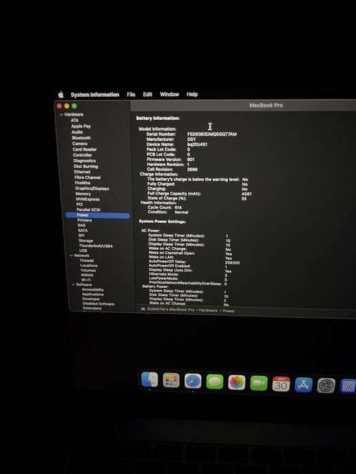Image resolution: width=356 pixels, height=474 pixels.
Task: Select Storage in the sidebar
Action: (86, 240)
